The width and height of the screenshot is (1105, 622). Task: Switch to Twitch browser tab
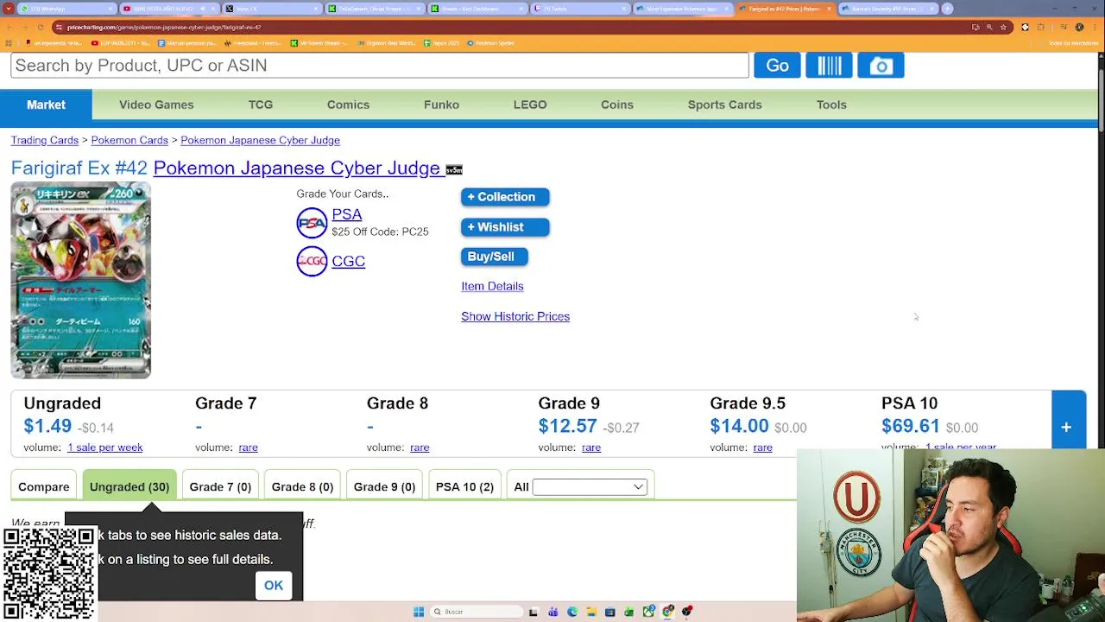point(578,9)
